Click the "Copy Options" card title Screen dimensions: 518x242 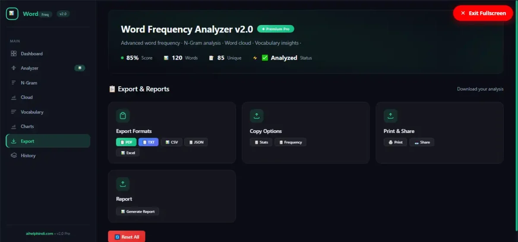click(x=266, y=131)
